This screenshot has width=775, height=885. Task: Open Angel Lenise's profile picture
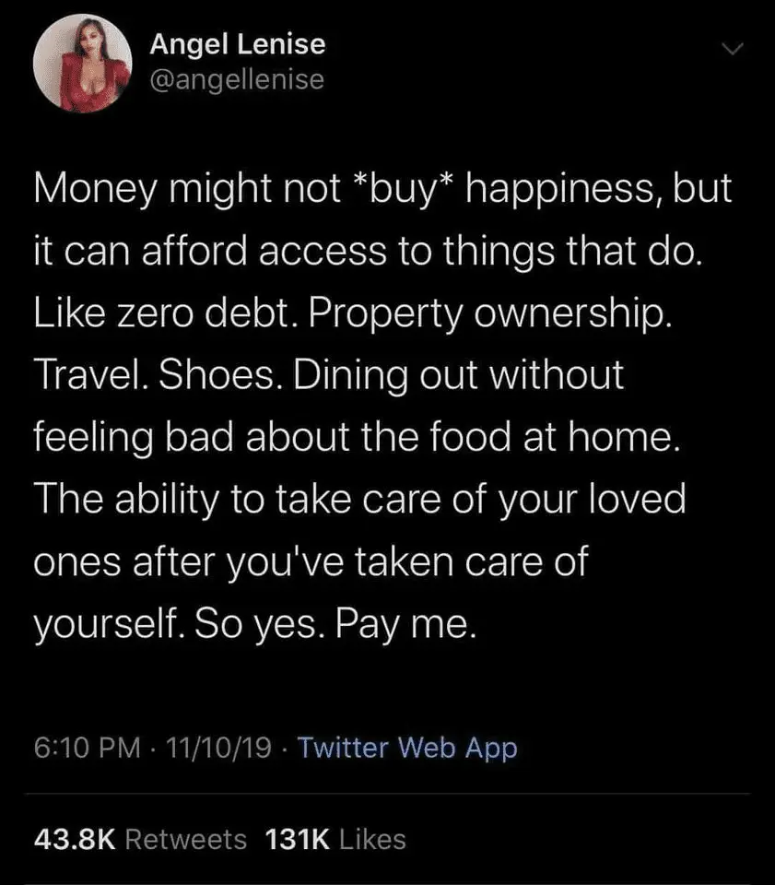[x=74, y=66]
